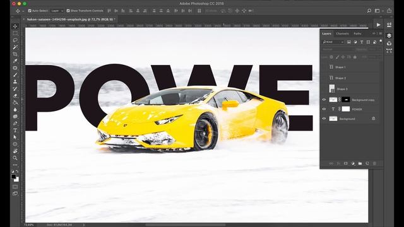Switch to the Layers tab
Screen dimensions: 404x227
point(327,33)
